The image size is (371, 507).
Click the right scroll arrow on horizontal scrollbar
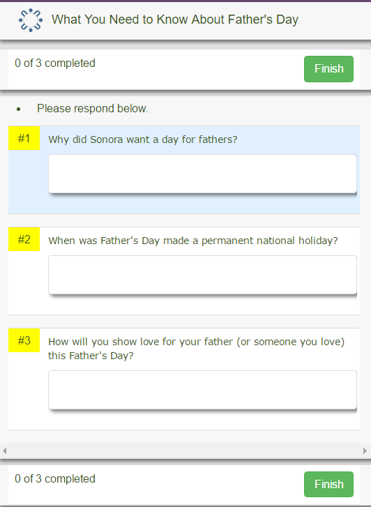click(x=365, y=451)
